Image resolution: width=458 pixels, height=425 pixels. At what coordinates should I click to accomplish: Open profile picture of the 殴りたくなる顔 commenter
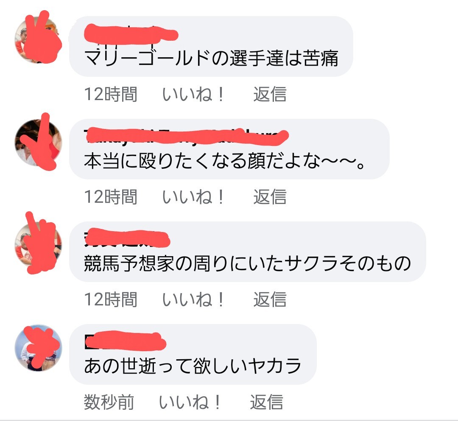tap(38, 143)
